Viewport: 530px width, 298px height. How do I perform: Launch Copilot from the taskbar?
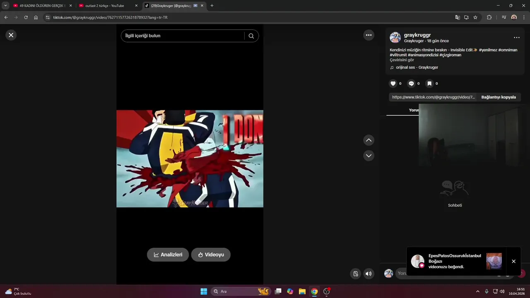[290, 291]
